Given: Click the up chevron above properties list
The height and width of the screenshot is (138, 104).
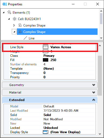Looking at the screenshot, I should (x=100, y=46).
